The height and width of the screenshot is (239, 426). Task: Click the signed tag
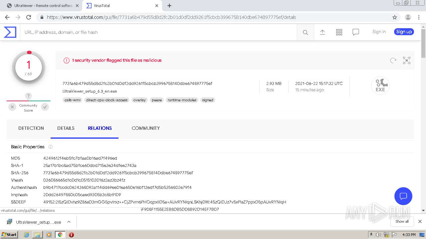point(208,100)
